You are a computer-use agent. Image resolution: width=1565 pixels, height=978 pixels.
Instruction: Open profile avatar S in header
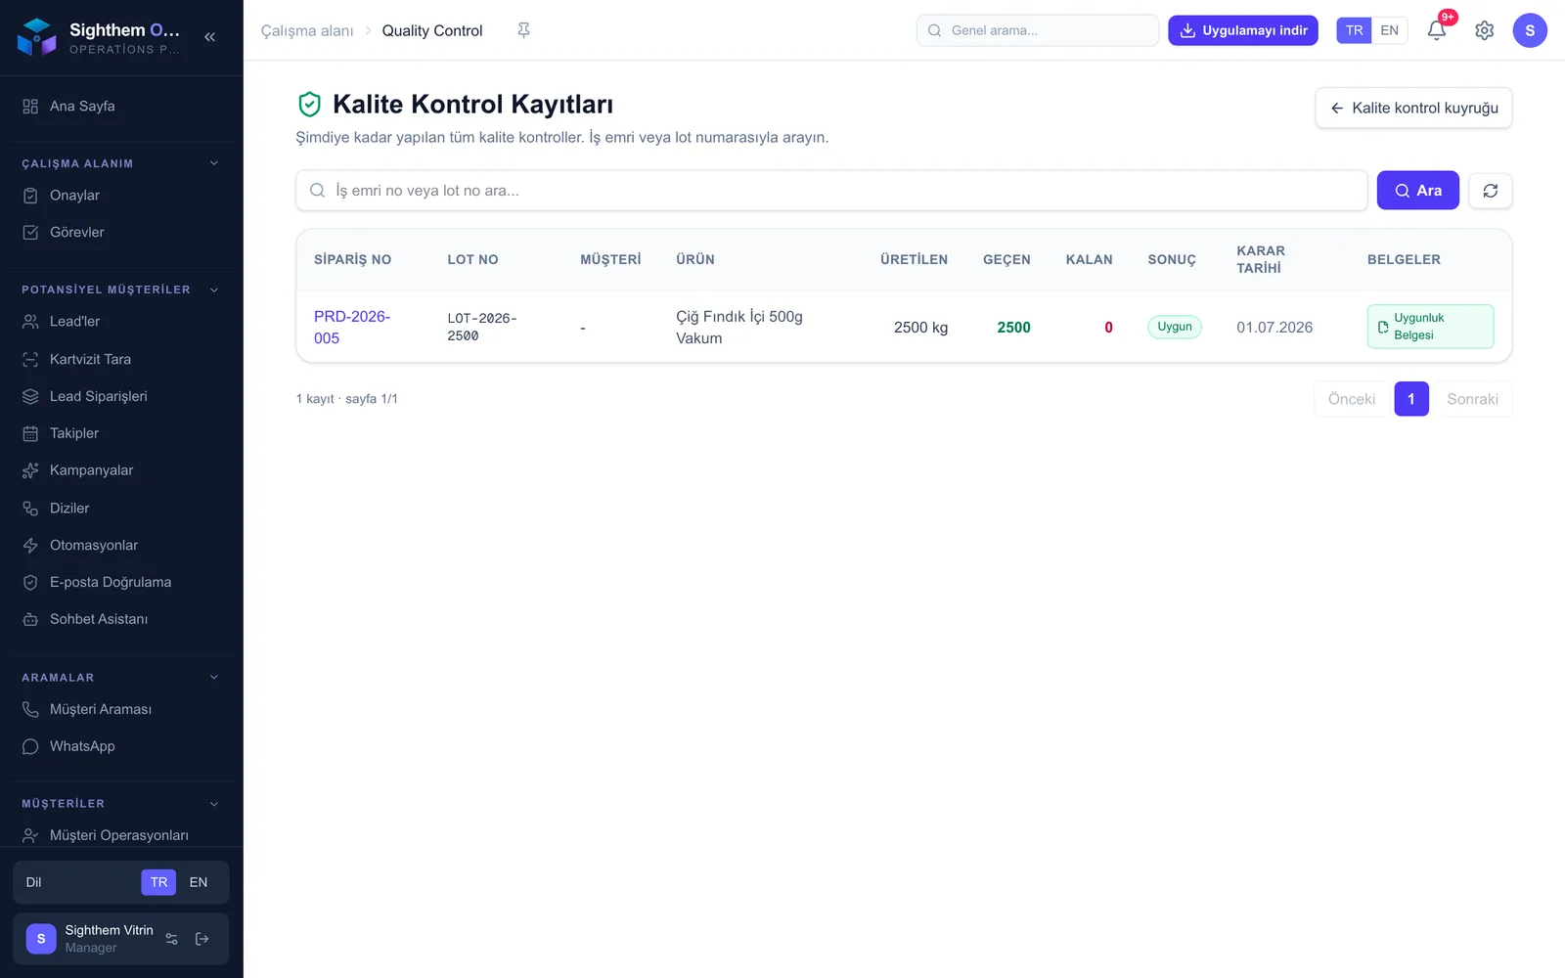1530,30
